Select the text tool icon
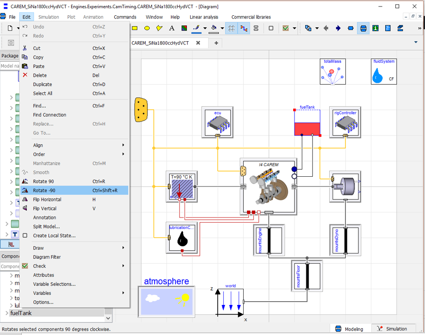 (x=172, y=28)
